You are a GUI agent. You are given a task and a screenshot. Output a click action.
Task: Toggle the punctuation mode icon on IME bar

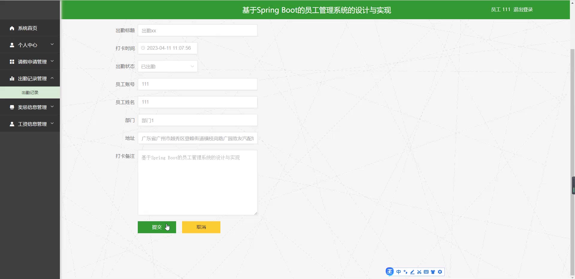[x=405, y=272]
